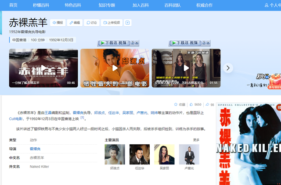The height and width of the screenshot is (185, 281).
Task: Open the 秒懂百科 nav item
Action: [x=41, y=5]
